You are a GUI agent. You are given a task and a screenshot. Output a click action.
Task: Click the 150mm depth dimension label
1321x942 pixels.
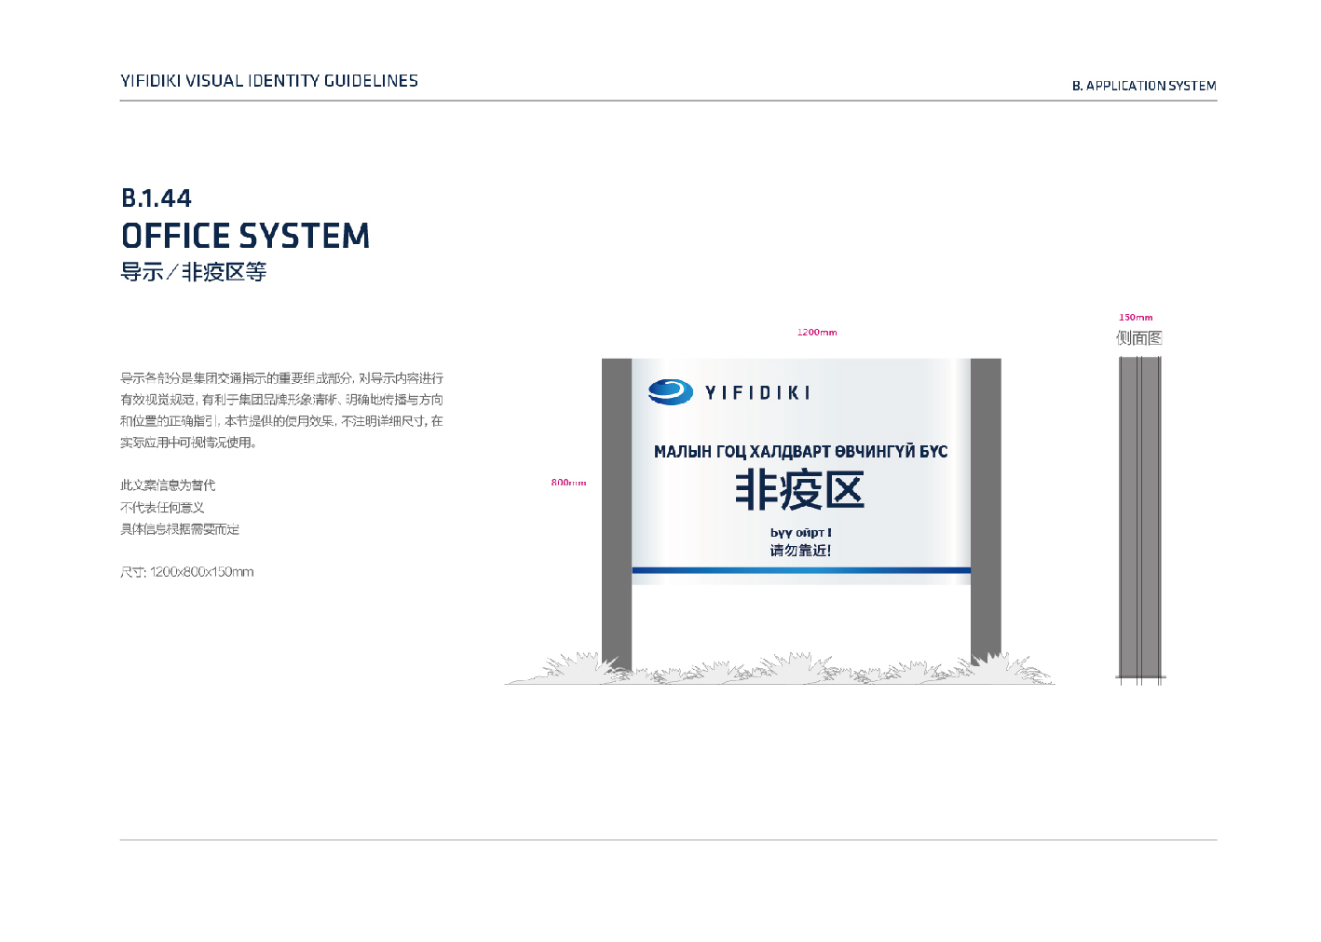[x=1136, y=318]
